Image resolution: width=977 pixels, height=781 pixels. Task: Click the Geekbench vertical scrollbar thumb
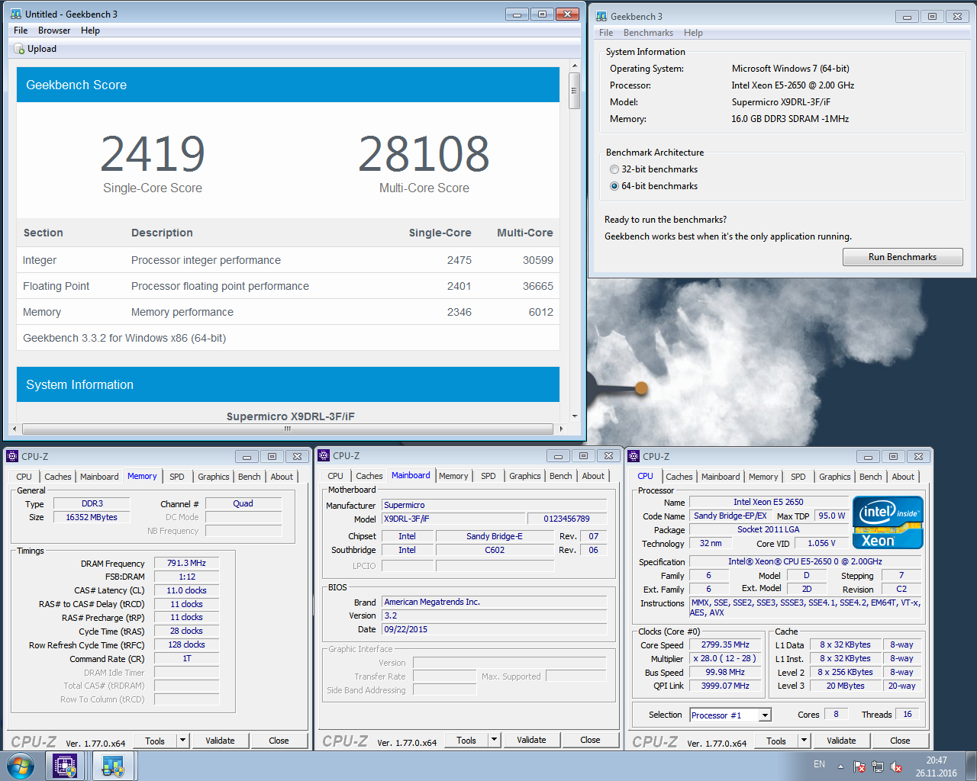[575, 90]
